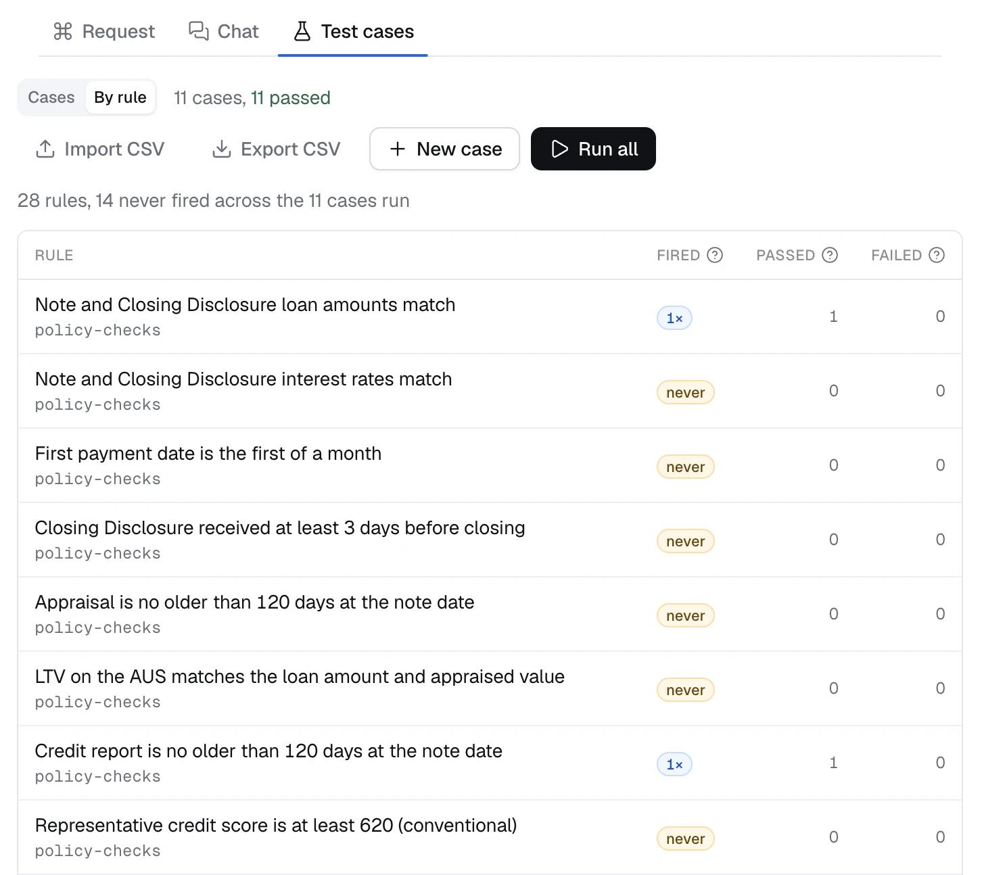Click 'never' badge for interest rates match rule
The width and height of the screenshot is (982, 875).
coord(685,392)
